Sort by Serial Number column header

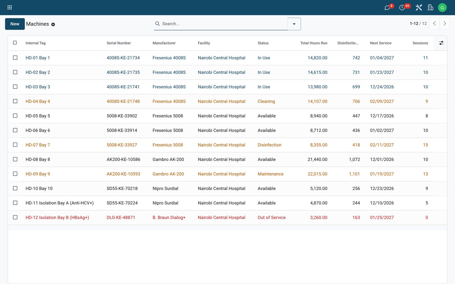tap(119, 43)
